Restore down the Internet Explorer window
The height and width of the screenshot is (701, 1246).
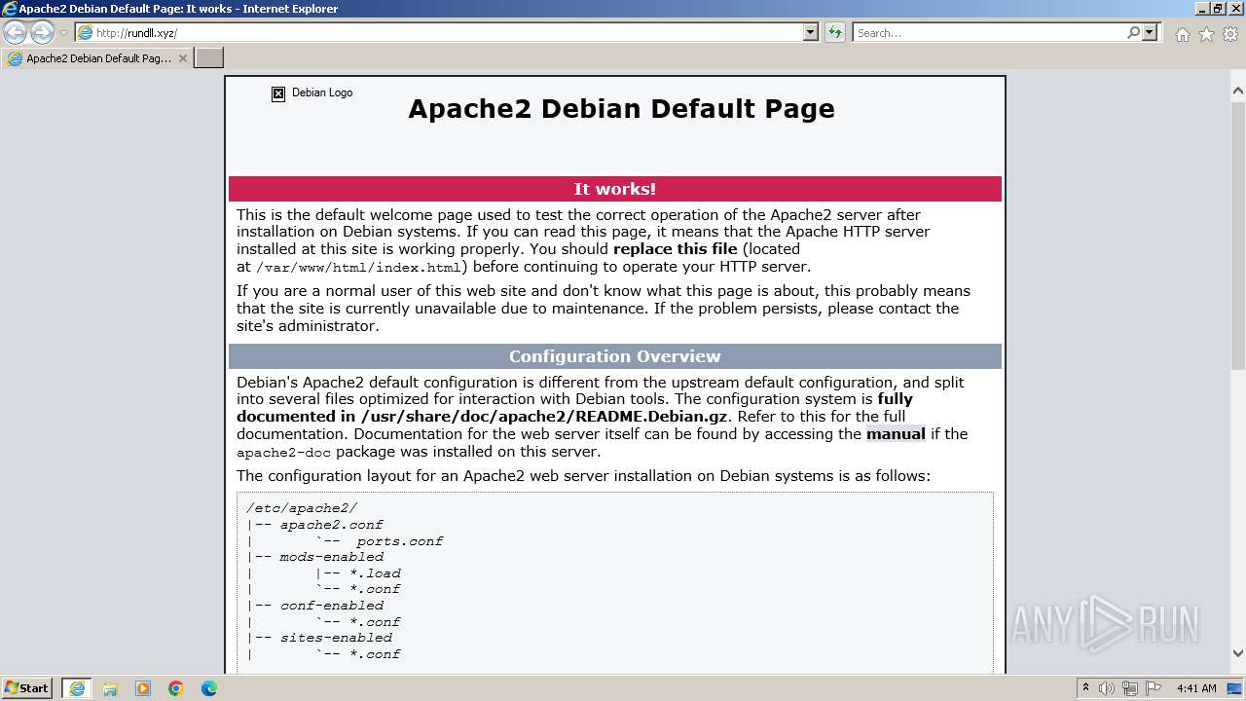[1218, 9]
